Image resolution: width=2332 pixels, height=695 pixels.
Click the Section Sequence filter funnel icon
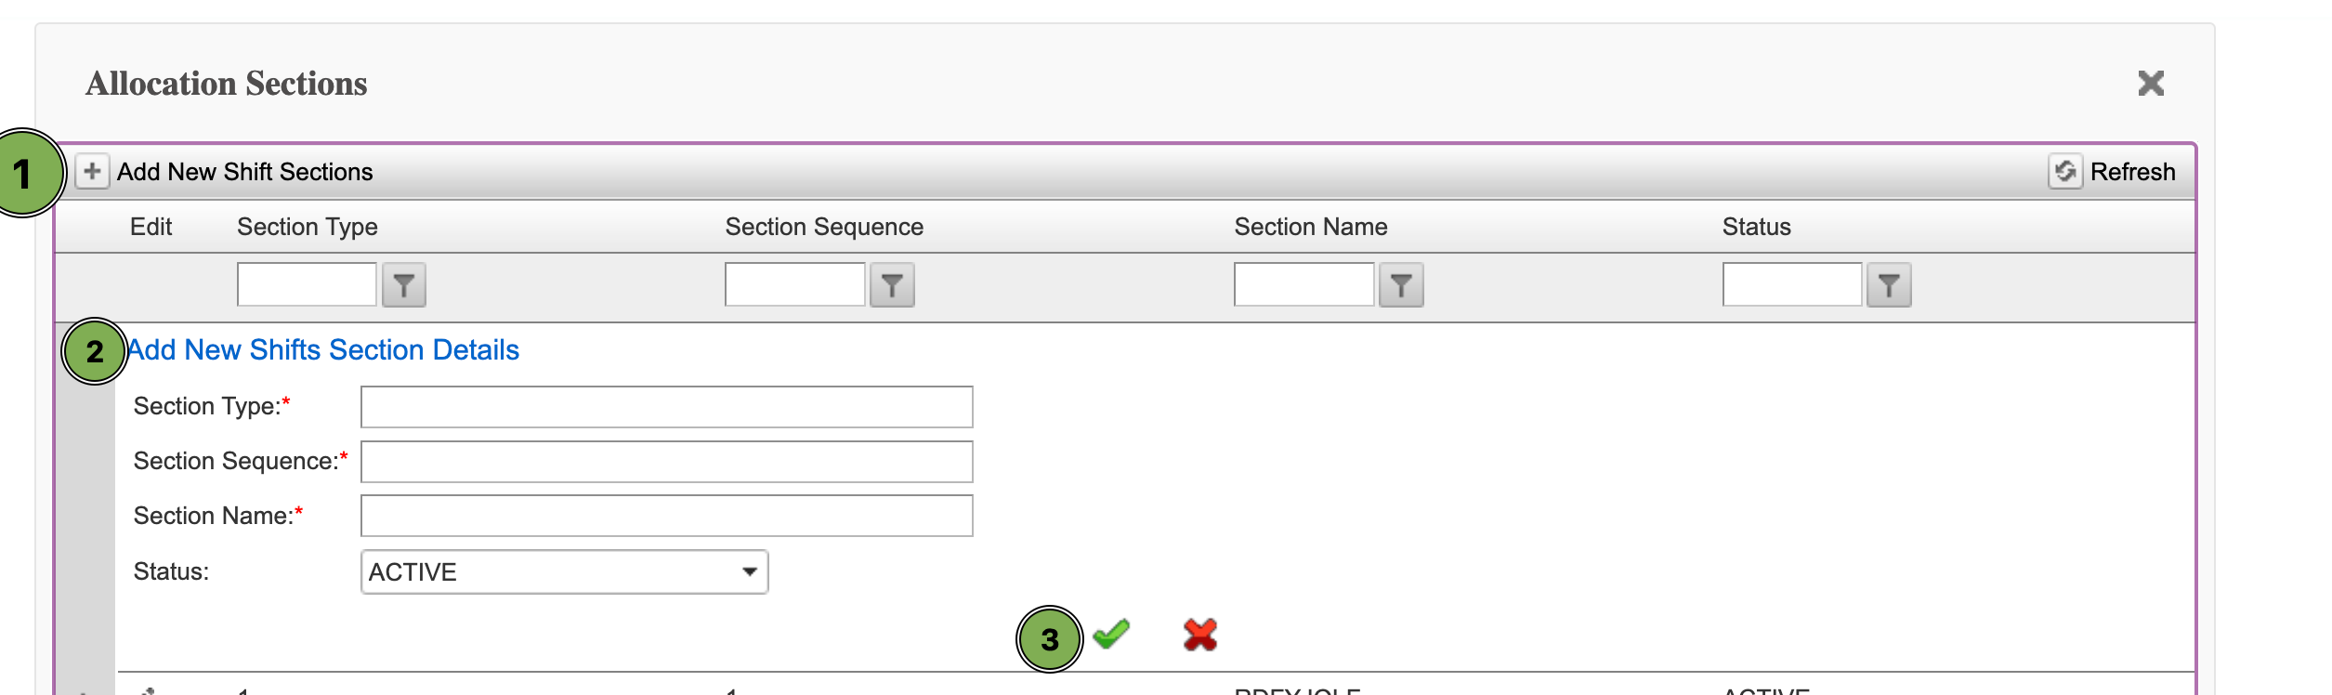[x=892, y=285]
